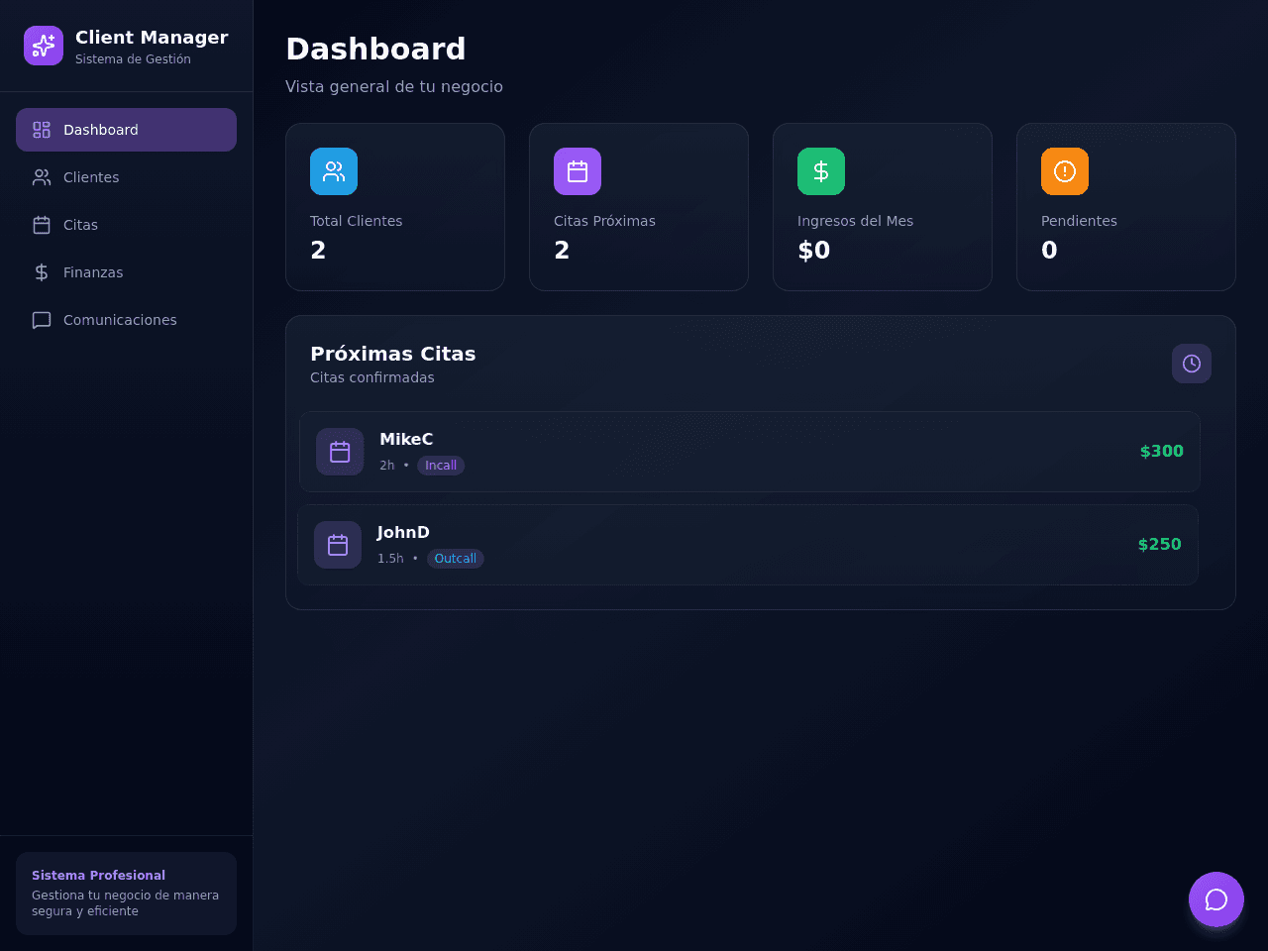The width and height of the screenshot is (1268, 951).
Task: Click the 2h duration under MikeC
Action: coord(387,466)
